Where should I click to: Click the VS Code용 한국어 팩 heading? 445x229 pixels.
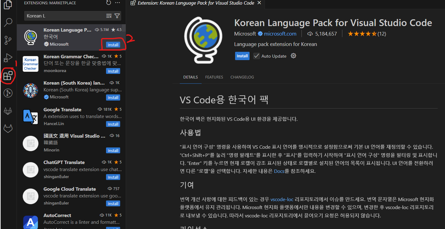[x=224, y=99]
